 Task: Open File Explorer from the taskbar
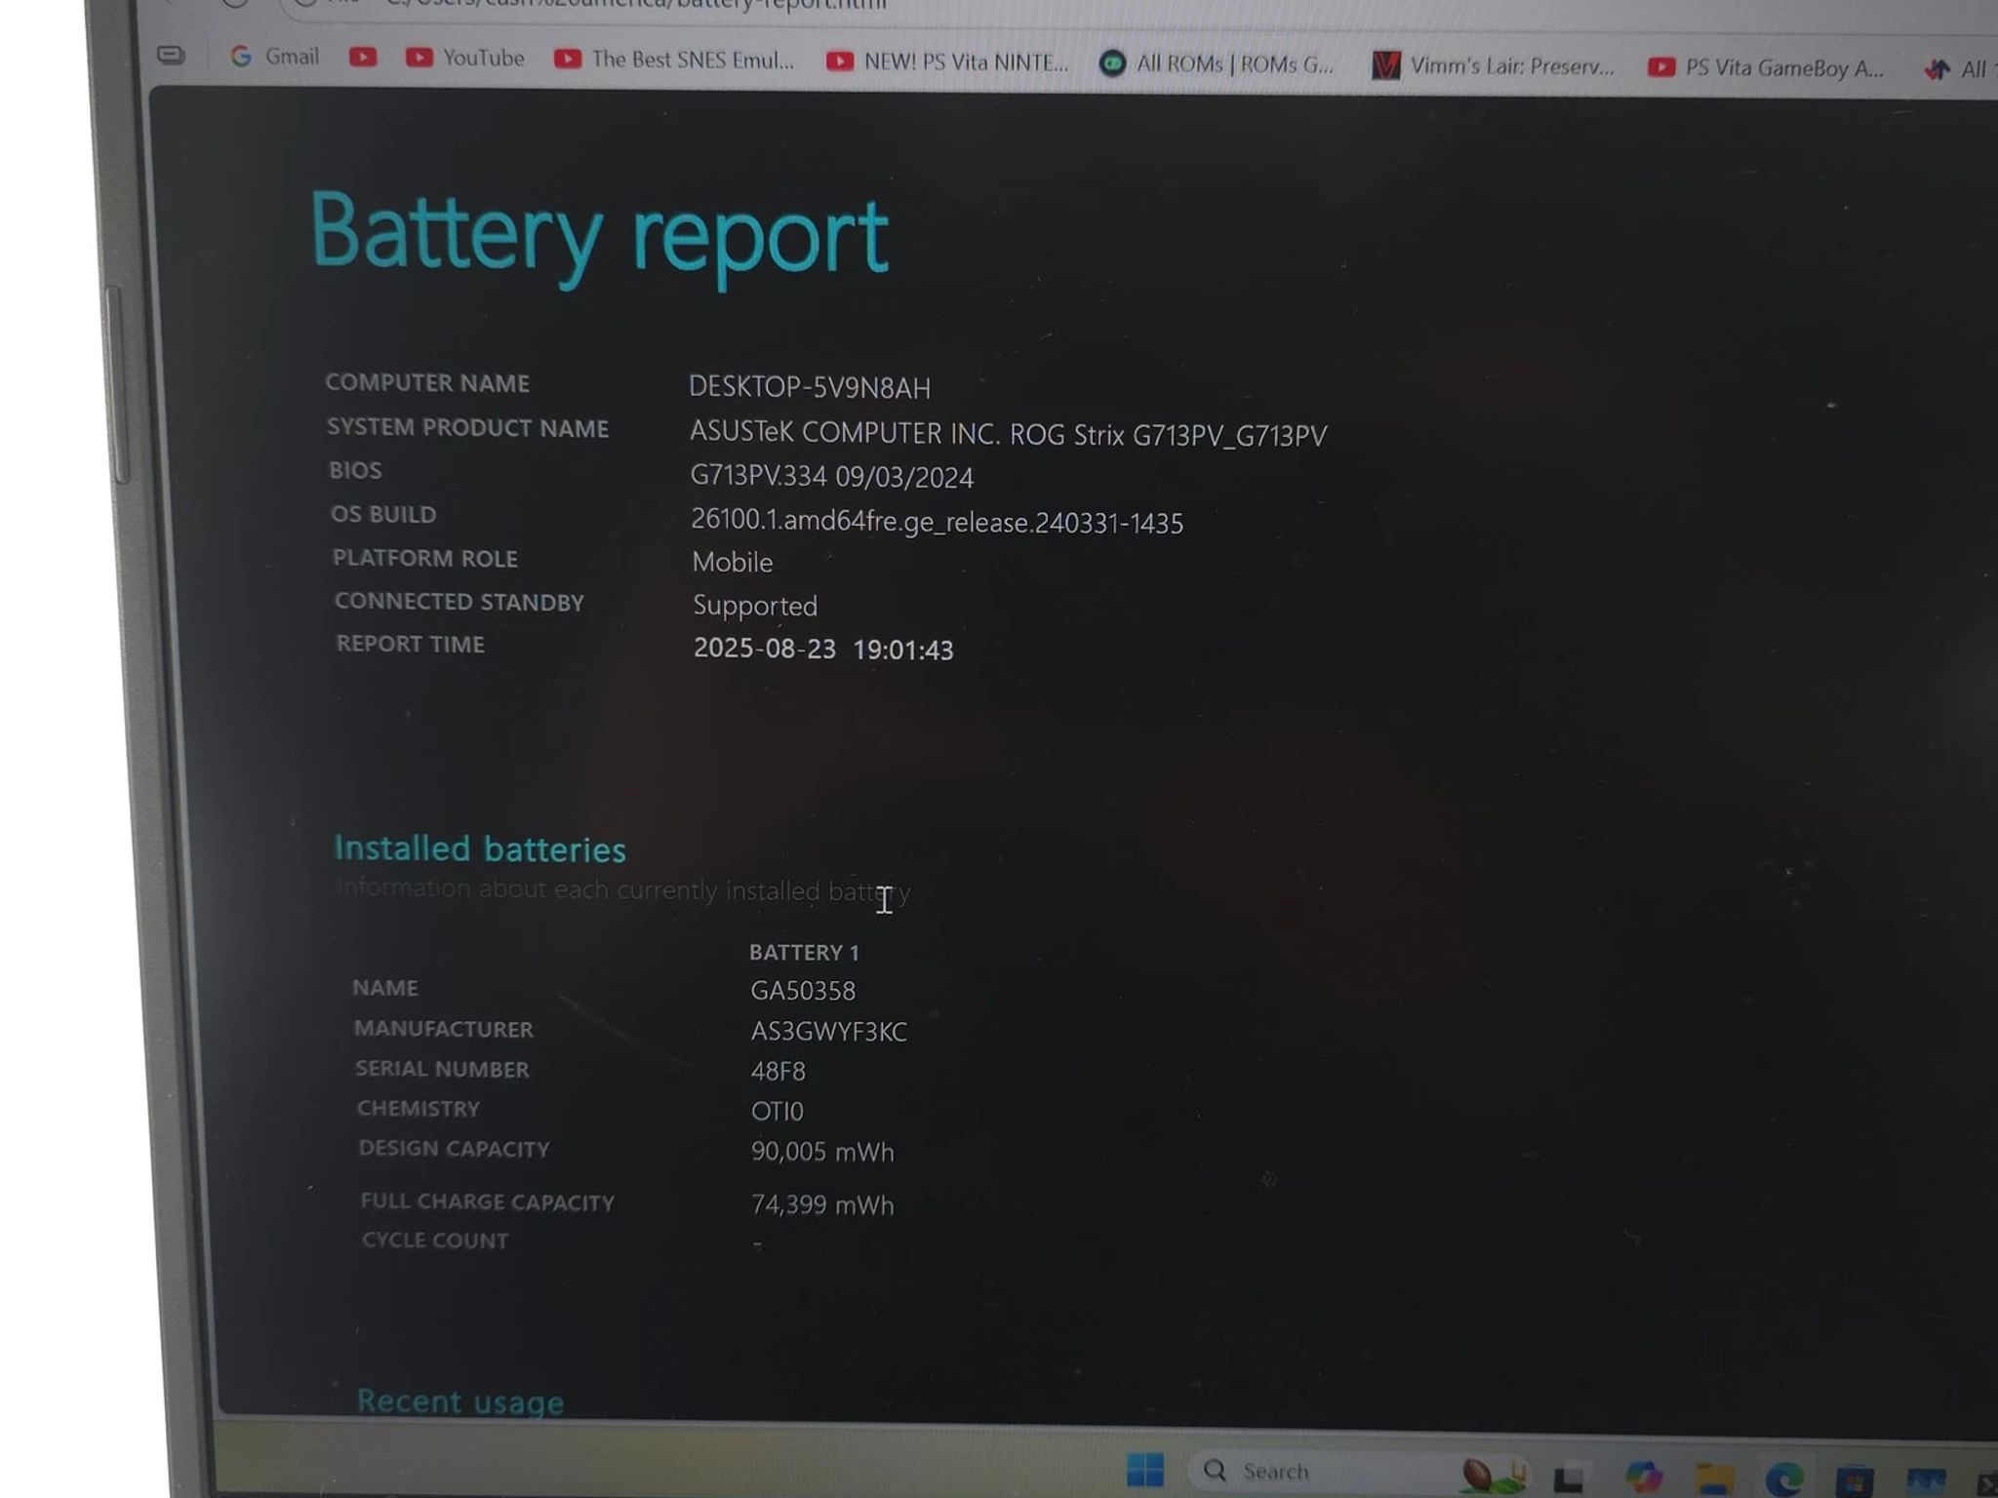[x=1713, y=1478]
